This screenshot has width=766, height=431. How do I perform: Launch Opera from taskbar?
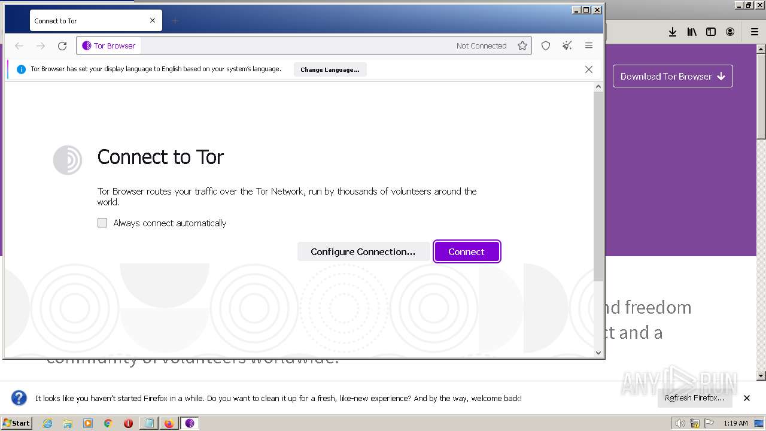[x=128, y=423]
